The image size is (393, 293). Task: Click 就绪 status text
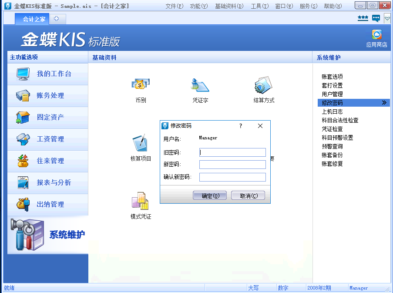(9, 288)
